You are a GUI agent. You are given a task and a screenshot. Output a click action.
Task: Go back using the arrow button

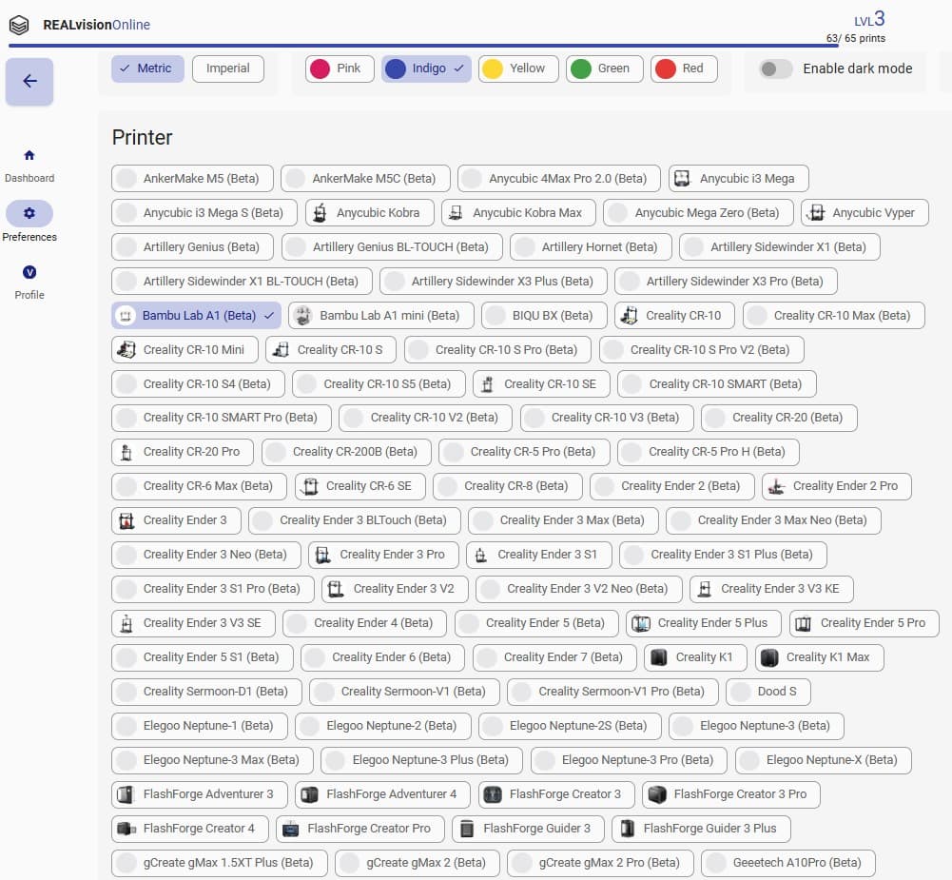pos(29,82)
